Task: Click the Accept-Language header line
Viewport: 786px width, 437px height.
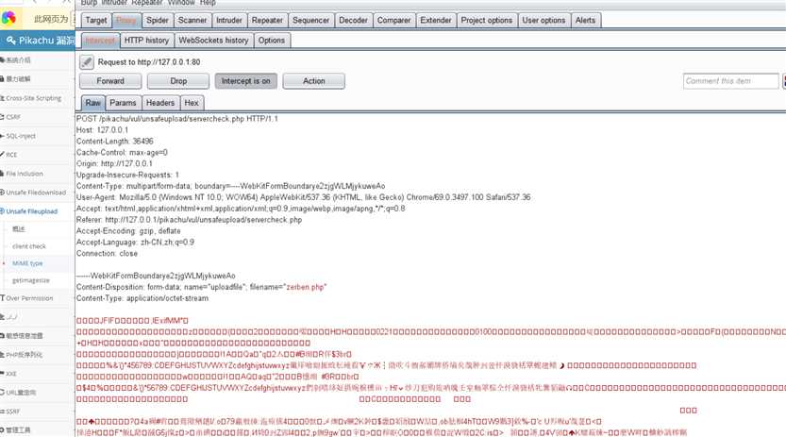Action: point(135,243)
